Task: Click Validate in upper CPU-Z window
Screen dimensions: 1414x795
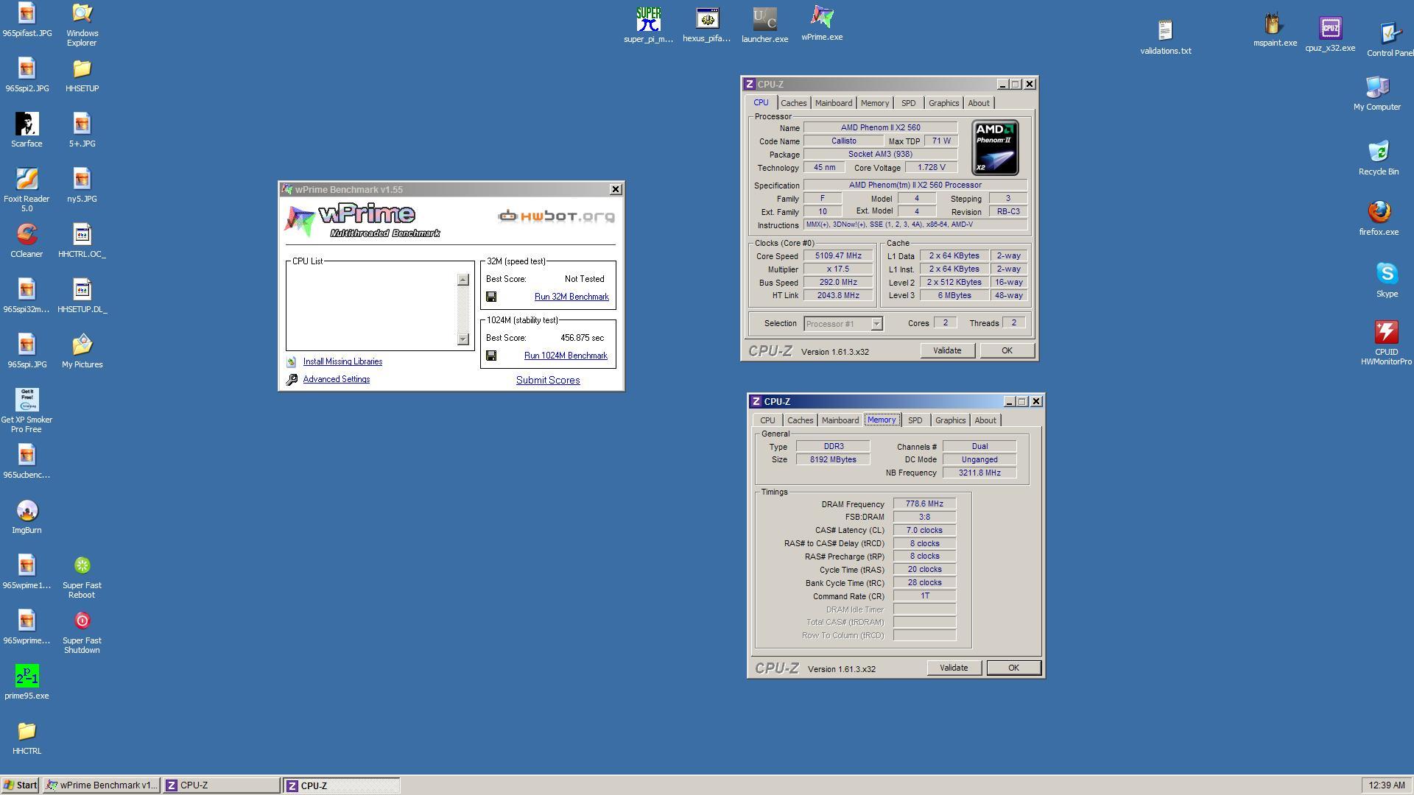Action: point(947,350)
